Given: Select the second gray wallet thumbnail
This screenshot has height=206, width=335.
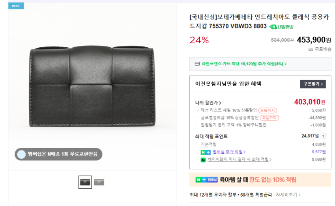Looking at the screenshot, I should tap(99, 182).
